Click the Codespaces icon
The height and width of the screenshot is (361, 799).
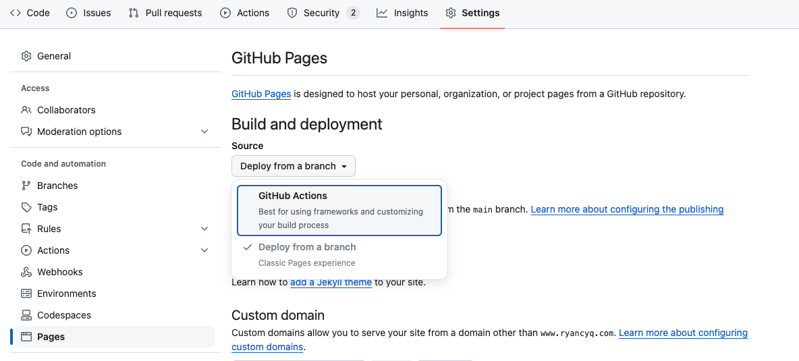(x=26, y=315)
